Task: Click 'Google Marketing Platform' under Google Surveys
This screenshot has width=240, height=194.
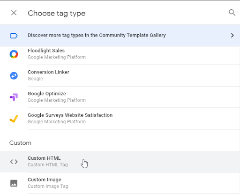Action: tap(57, 122)
